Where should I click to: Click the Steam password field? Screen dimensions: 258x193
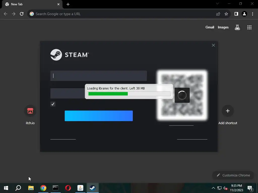[68, 93]
